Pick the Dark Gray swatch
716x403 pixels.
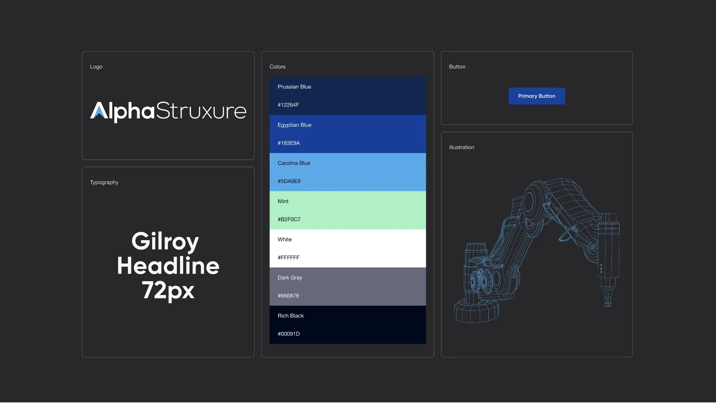pos(348,287)
